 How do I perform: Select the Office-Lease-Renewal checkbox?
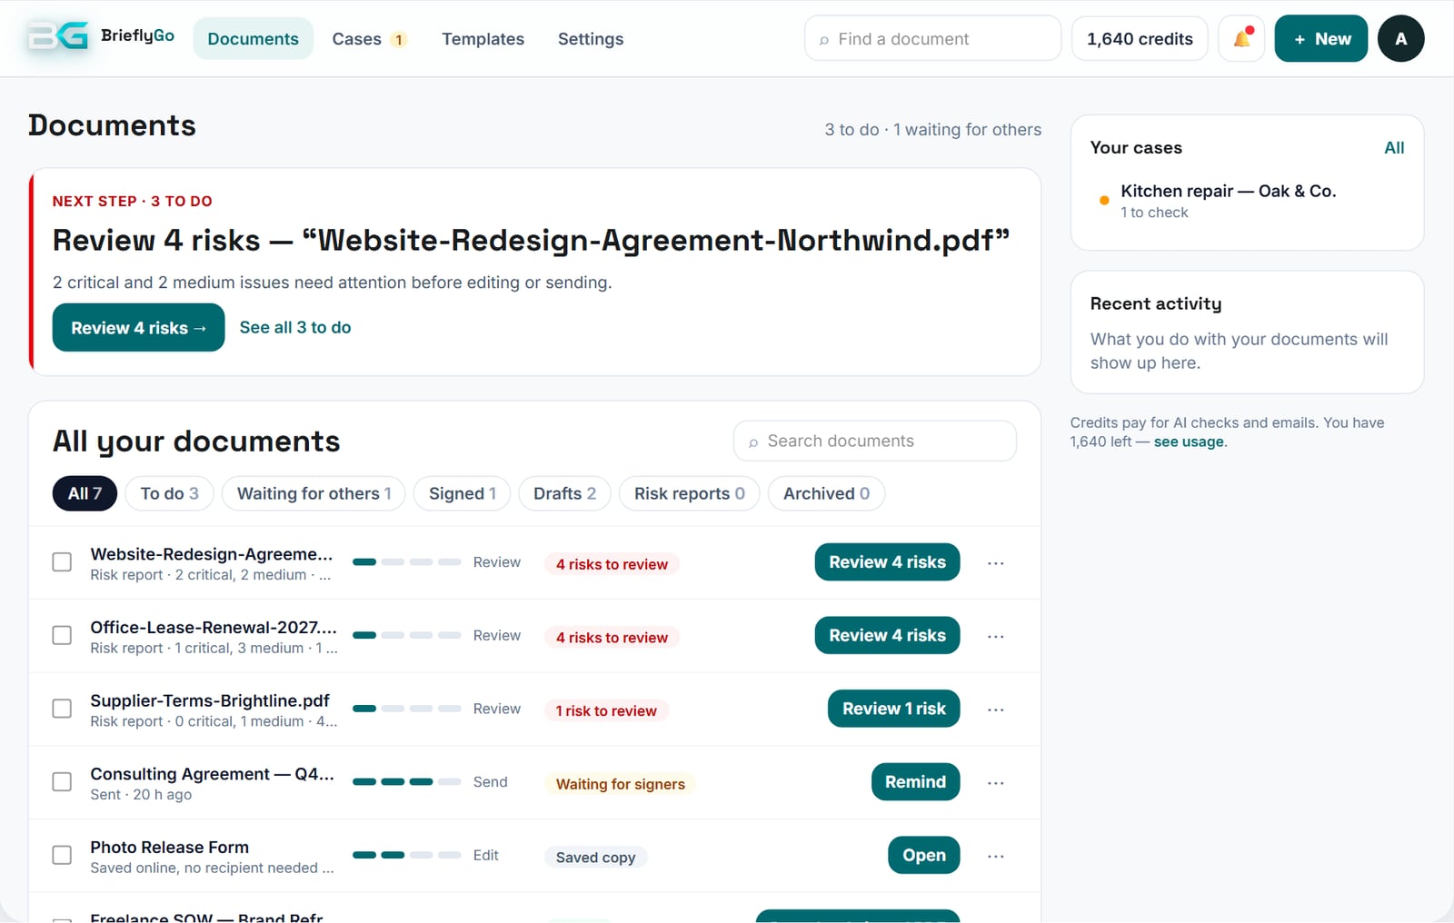coord(62,635)
